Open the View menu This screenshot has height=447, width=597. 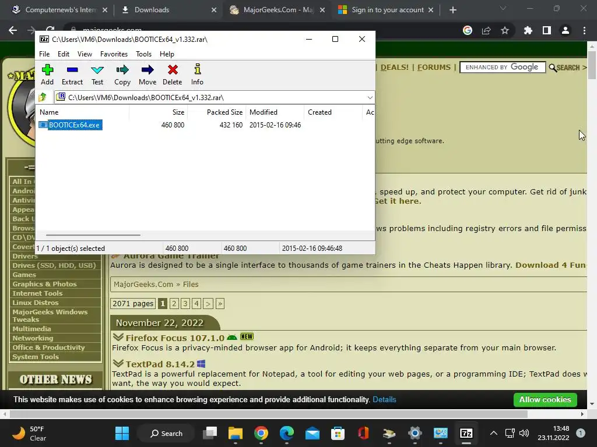[85, 54]
